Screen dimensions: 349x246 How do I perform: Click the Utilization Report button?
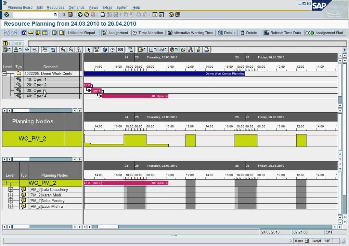point(81,33)
